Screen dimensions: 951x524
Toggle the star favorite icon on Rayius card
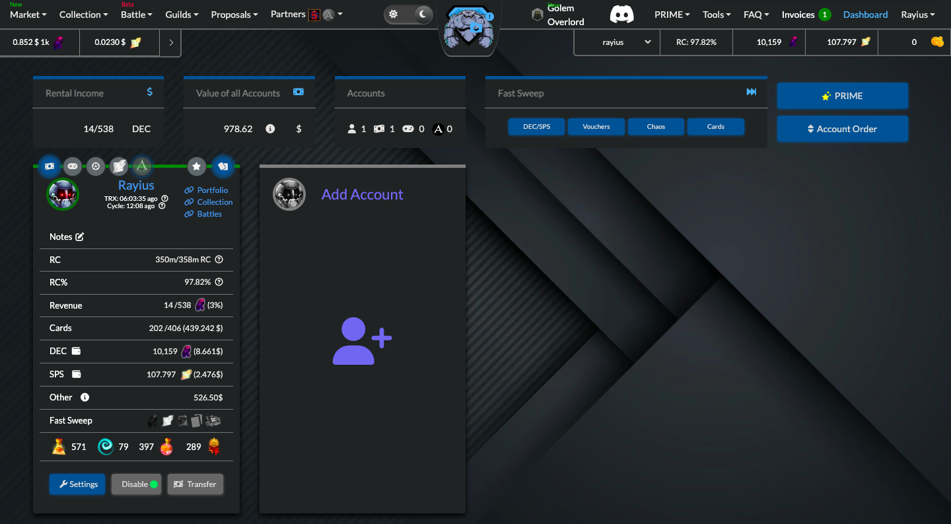197,166
